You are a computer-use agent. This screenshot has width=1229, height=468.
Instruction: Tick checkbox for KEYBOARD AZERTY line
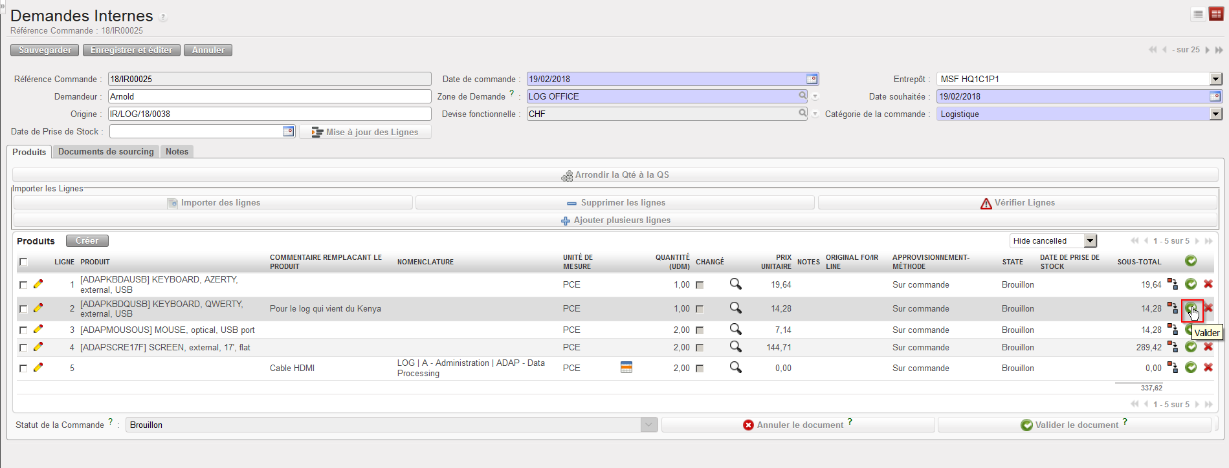click(23, 284)
